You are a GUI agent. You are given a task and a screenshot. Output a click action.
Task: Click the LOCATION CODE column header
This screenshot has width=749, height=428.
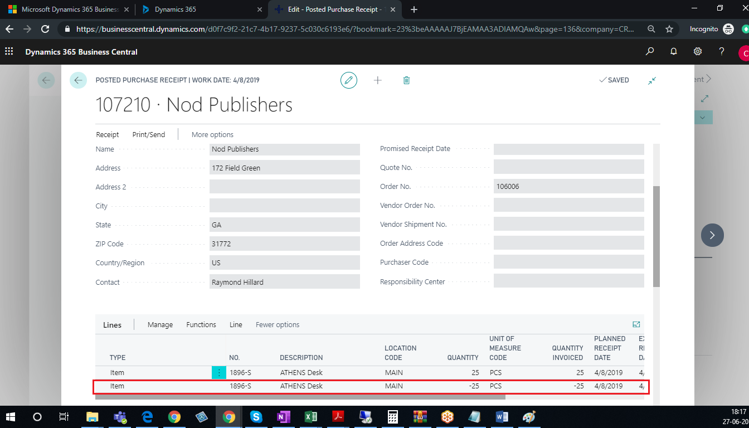(x=401, y=353)
